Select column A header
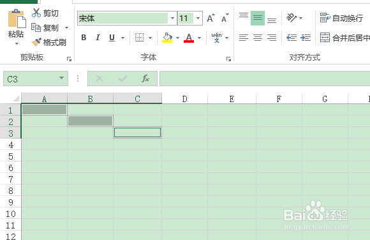Screen dimensions: 370x240 44,98
